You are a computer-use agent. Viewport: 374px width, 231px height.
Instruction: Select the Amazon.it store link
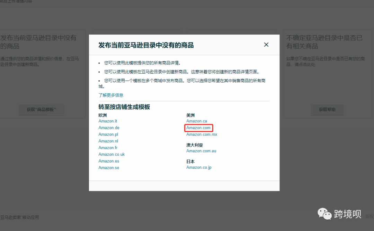pos(108,121)
